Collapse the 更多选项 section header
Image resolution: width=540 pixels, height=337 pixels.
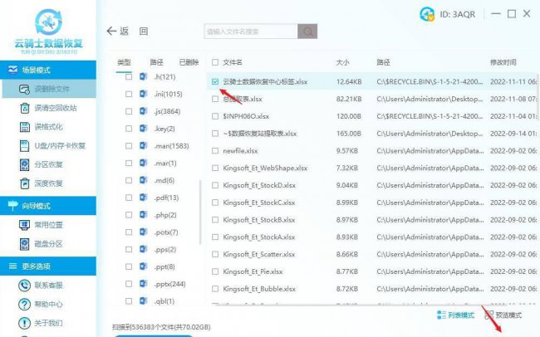point(48,266)
